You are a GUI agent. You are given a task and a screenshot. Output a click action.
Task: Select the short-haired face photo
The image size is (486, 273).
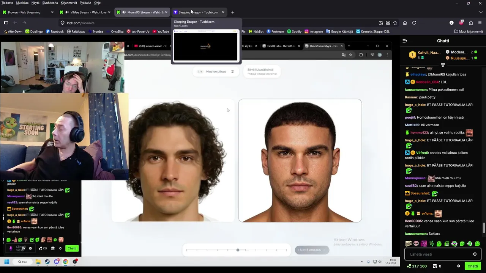pyautogui.click(x=300, y=160)
